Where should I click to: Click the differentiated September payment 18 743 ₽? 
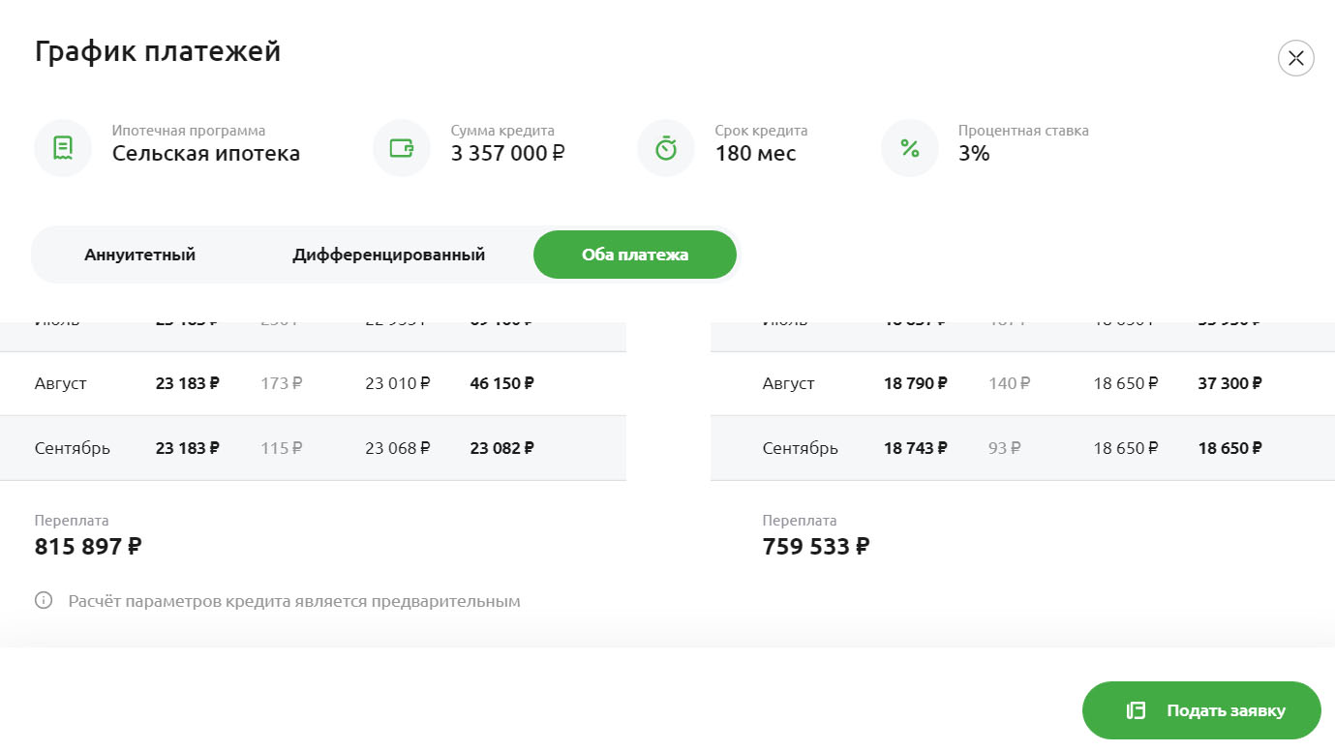tap(916, 448)
